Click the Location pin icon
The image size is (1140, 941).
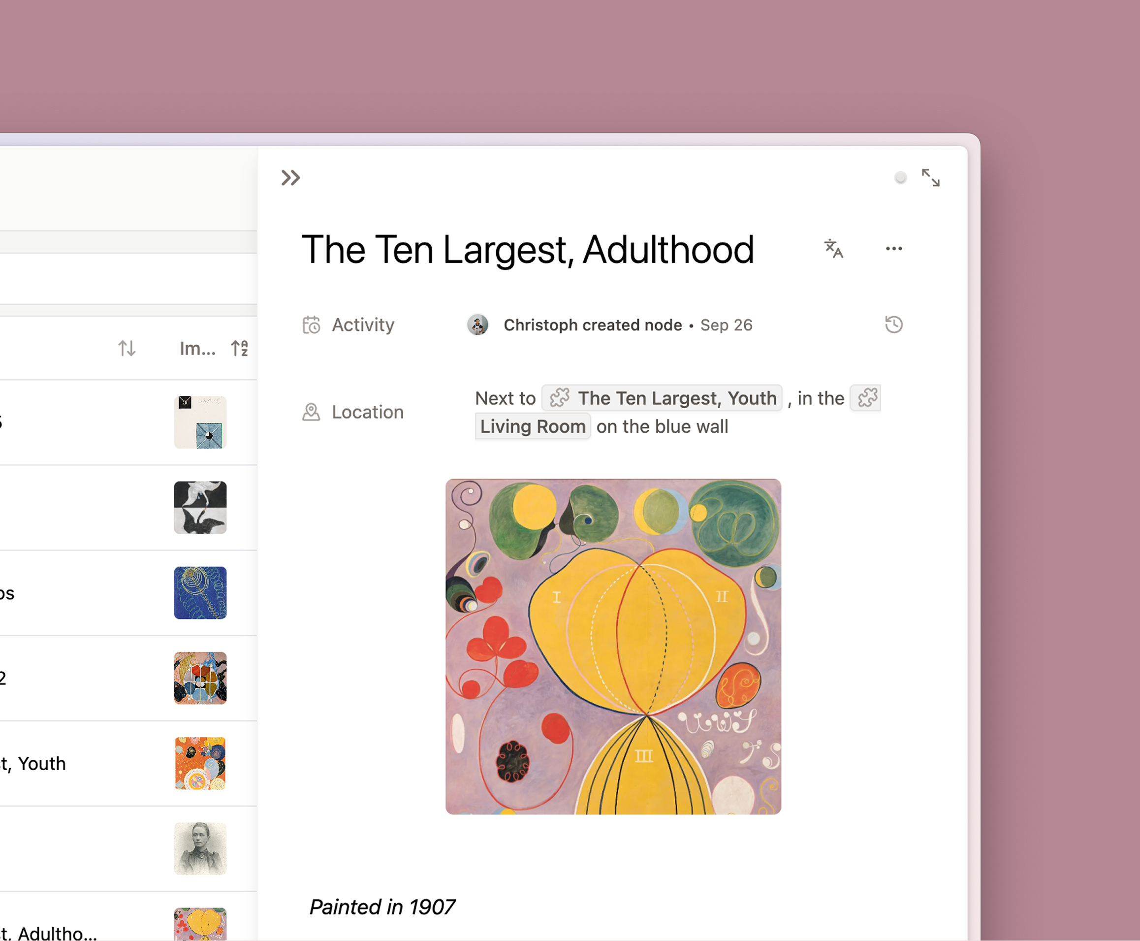tap(312, 412)
